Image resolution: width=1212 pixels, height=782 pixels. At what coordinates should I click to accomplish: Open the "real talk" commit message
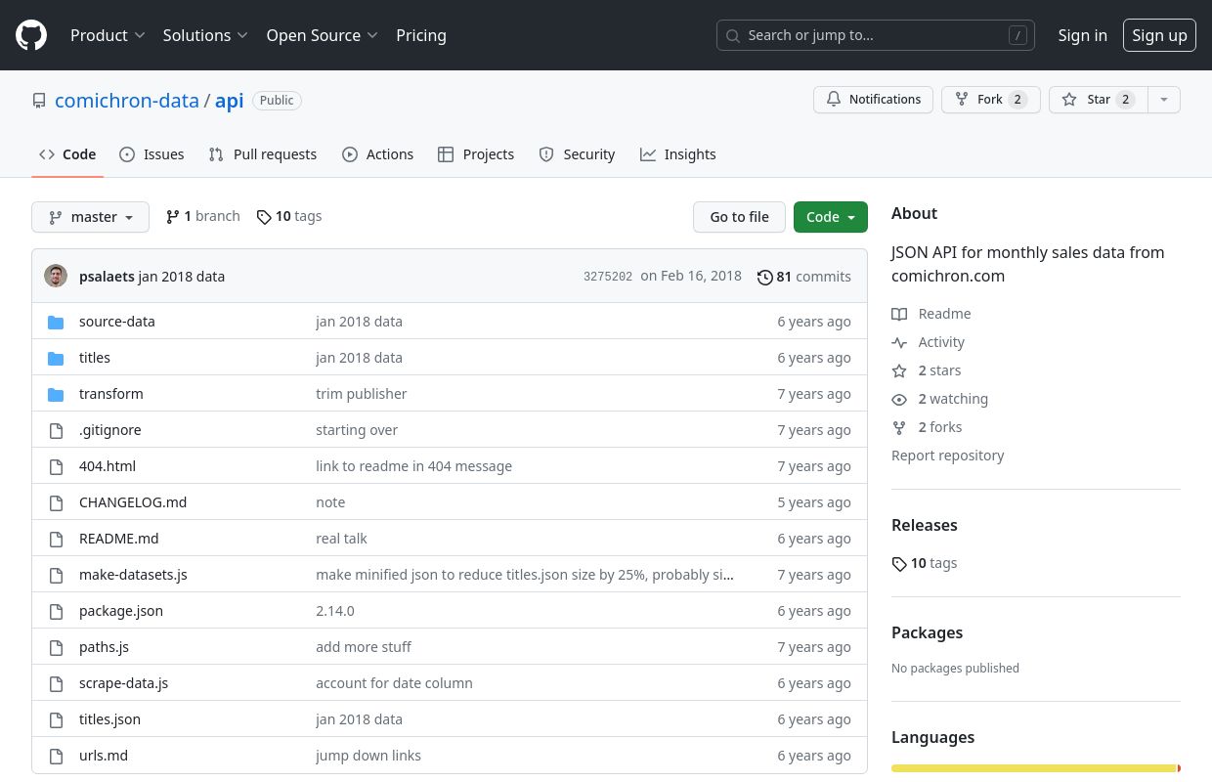pos(341,539)
